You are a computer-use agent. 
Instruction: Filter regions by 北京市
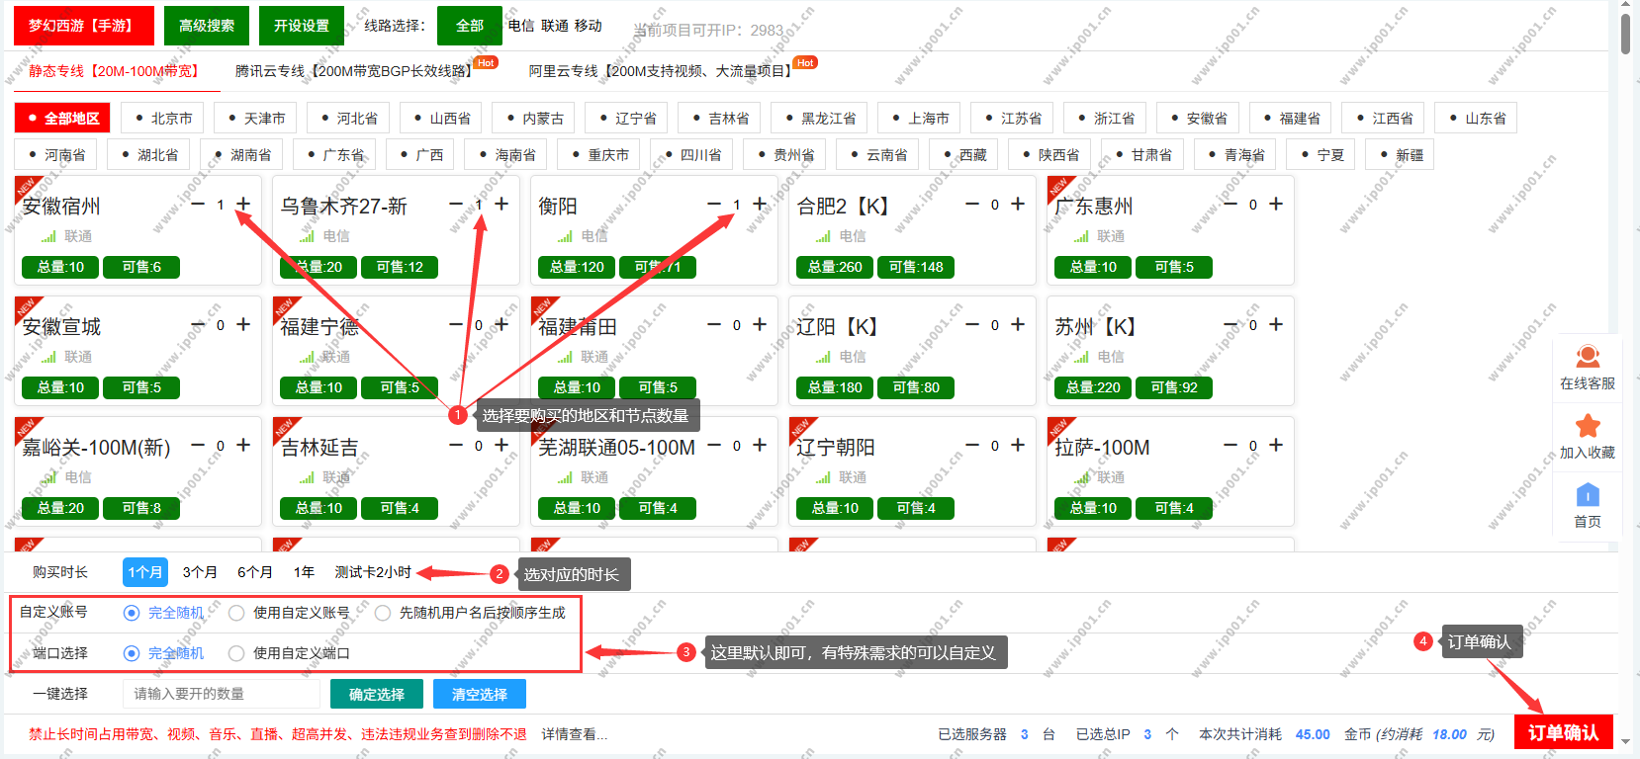click(x=162, y=119)
